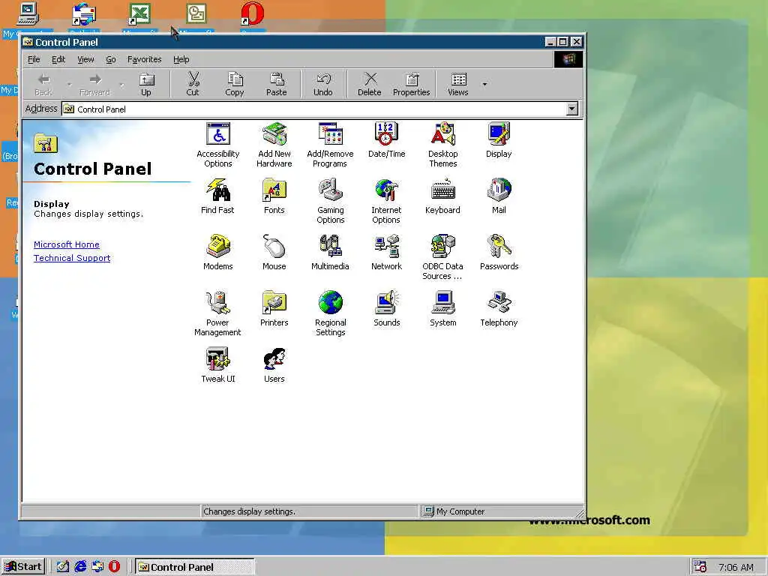Click the system tray scheduler icon

click(x=700, y=567)
